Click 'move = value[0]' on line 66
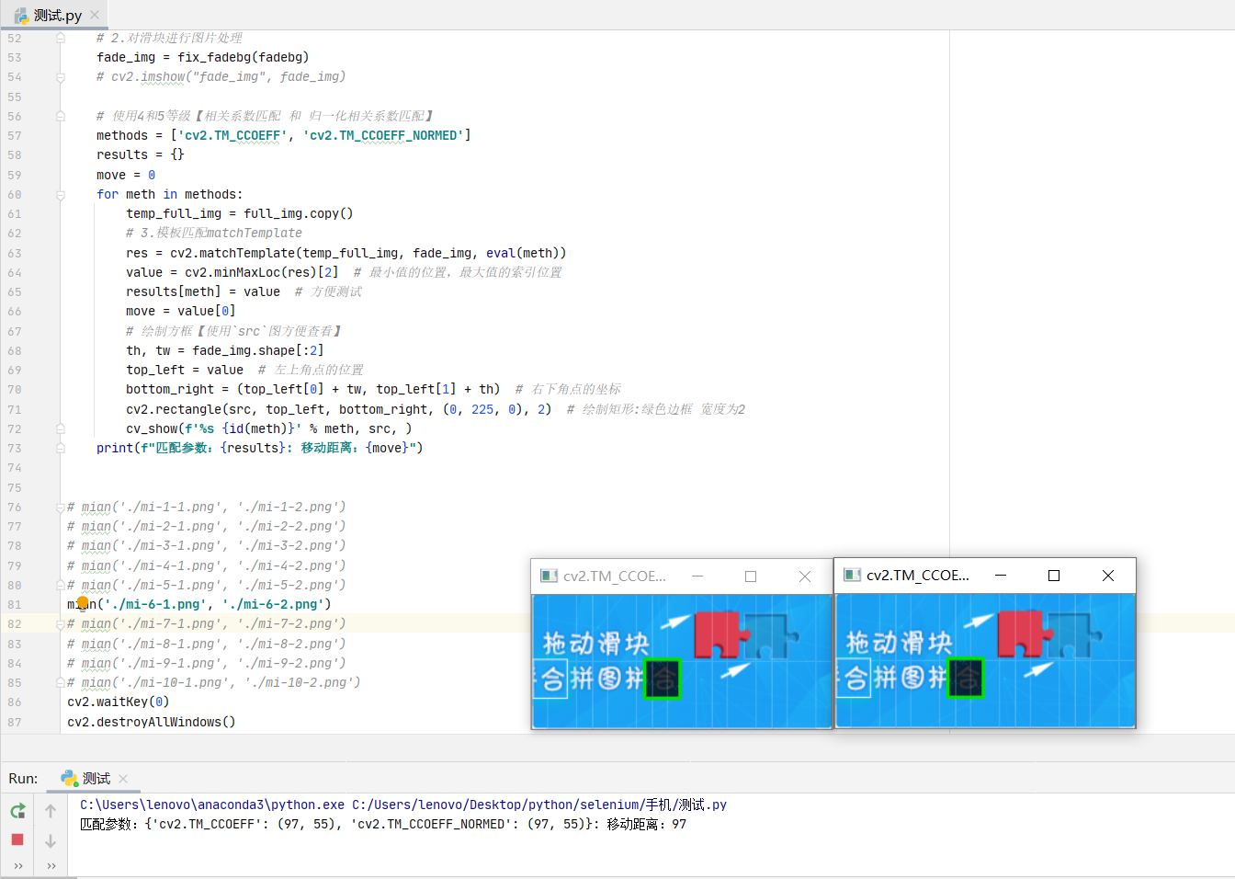The height and width of the screenshot is (879, 1235). tap(180, 311)
